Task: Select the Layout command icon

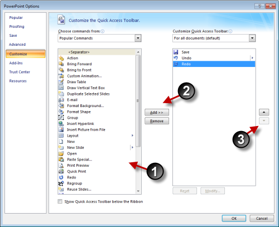Action: pos(61,136)
